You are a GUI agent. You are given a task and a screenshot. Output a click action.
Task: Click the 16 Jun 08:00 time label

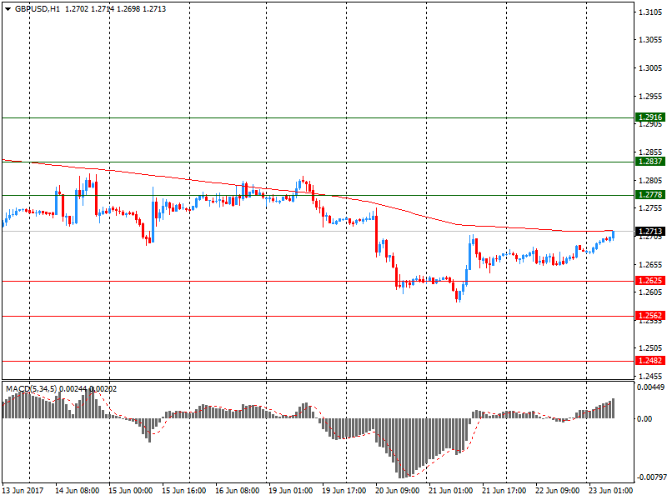(x=237, y=490)
